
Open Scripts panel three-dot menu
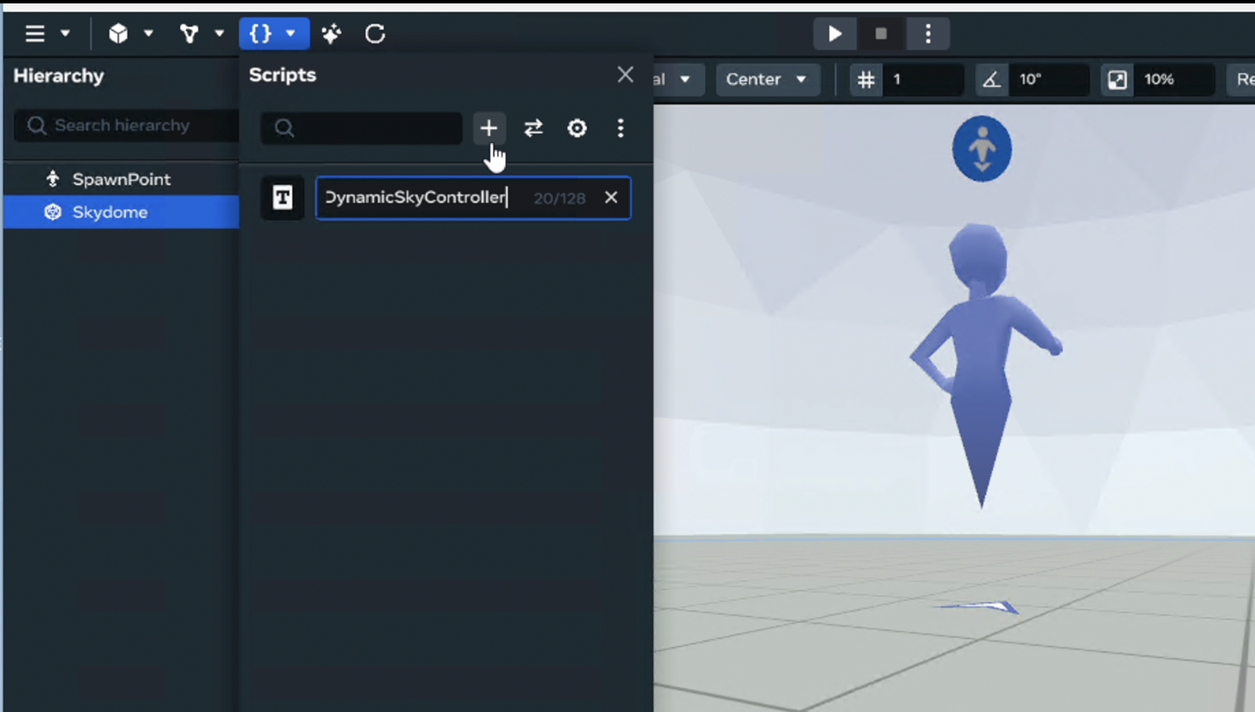click(x=620, y=128)
